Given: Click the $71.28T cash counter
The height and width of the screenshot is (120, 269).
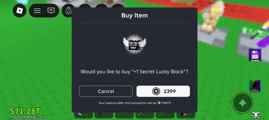Looking at the screenshot, I should 25,111.
